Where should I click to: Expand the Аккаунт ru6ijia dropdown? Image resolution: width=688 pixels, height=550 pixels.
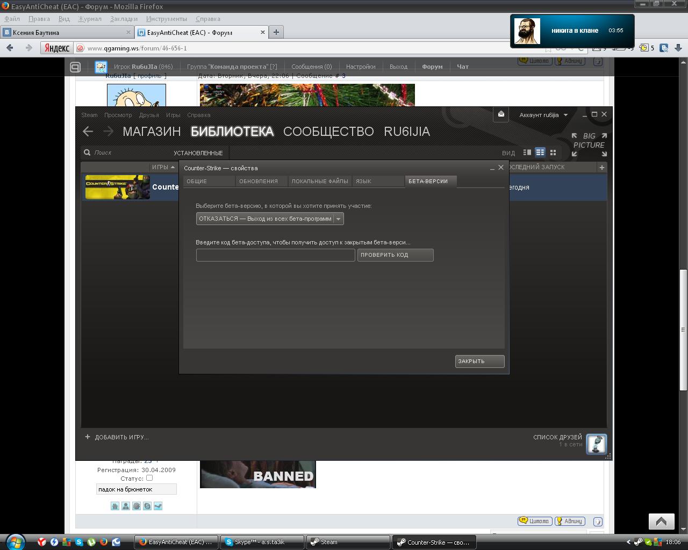pos(543,115)
